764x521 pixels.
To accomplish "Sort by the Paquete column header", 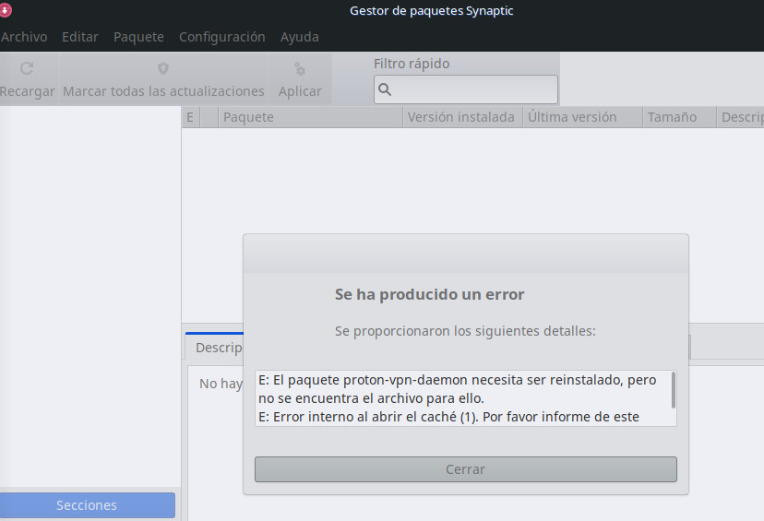I will pos(310,117).
